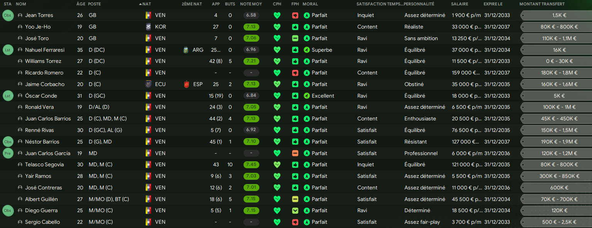Click the orange sharpness icon for Juan Carlos García

coord(295,153)
